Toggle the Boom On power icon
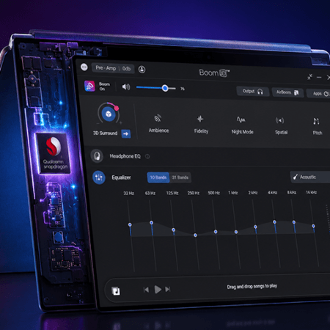This screenshot has width=330, height=330. pos(89,86)
